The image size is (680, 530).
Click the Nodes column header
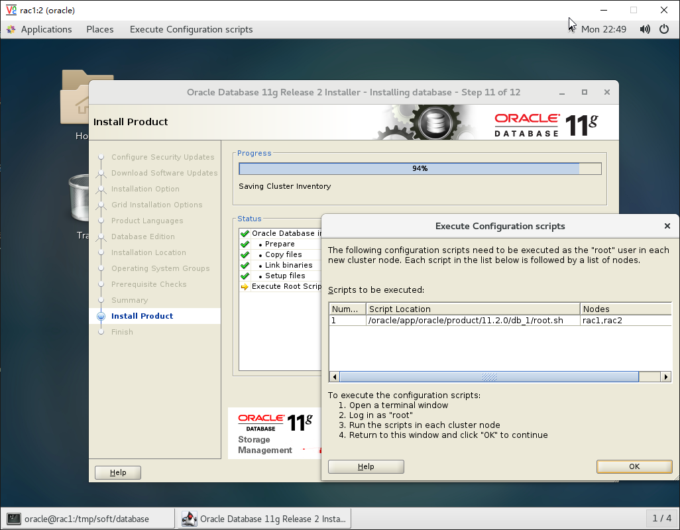click(626, 309)
